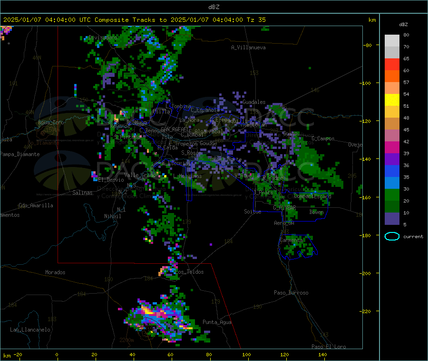Image resolution: width=428 pixels, height=361 pixels.
Task: Click the 140 km horizontal axis tick
Action: 322,354
